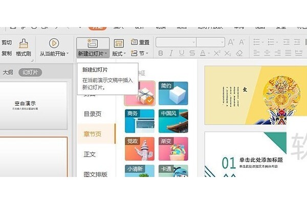The height and width of the screenshot is (204, 307).
Task: Set align right paragraph alignment
Action: [277, 53]
